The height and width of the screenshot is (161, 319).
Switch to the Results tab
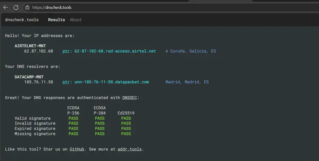click(x=56, y=20)
